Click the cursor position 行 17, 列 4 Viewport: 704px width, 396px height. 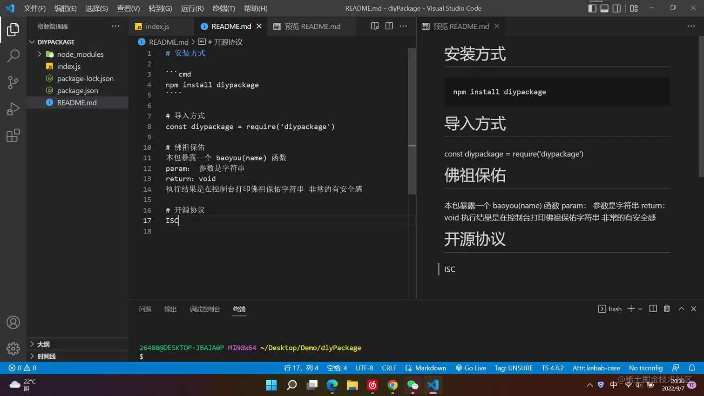coord(301,368)
